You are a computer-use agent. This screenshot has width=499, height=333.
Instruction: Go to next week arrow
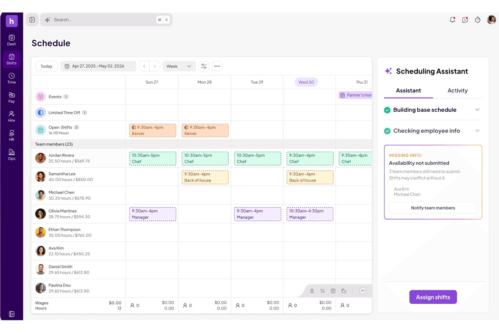[x=155, y=66]
